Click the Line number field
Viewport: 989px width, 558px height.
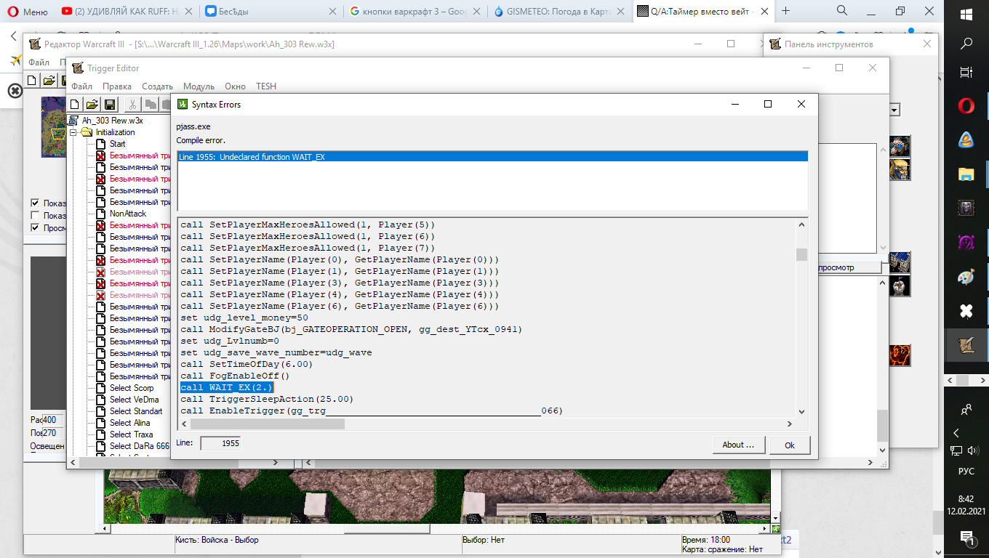pyautogui.click(x=220, y=443)
